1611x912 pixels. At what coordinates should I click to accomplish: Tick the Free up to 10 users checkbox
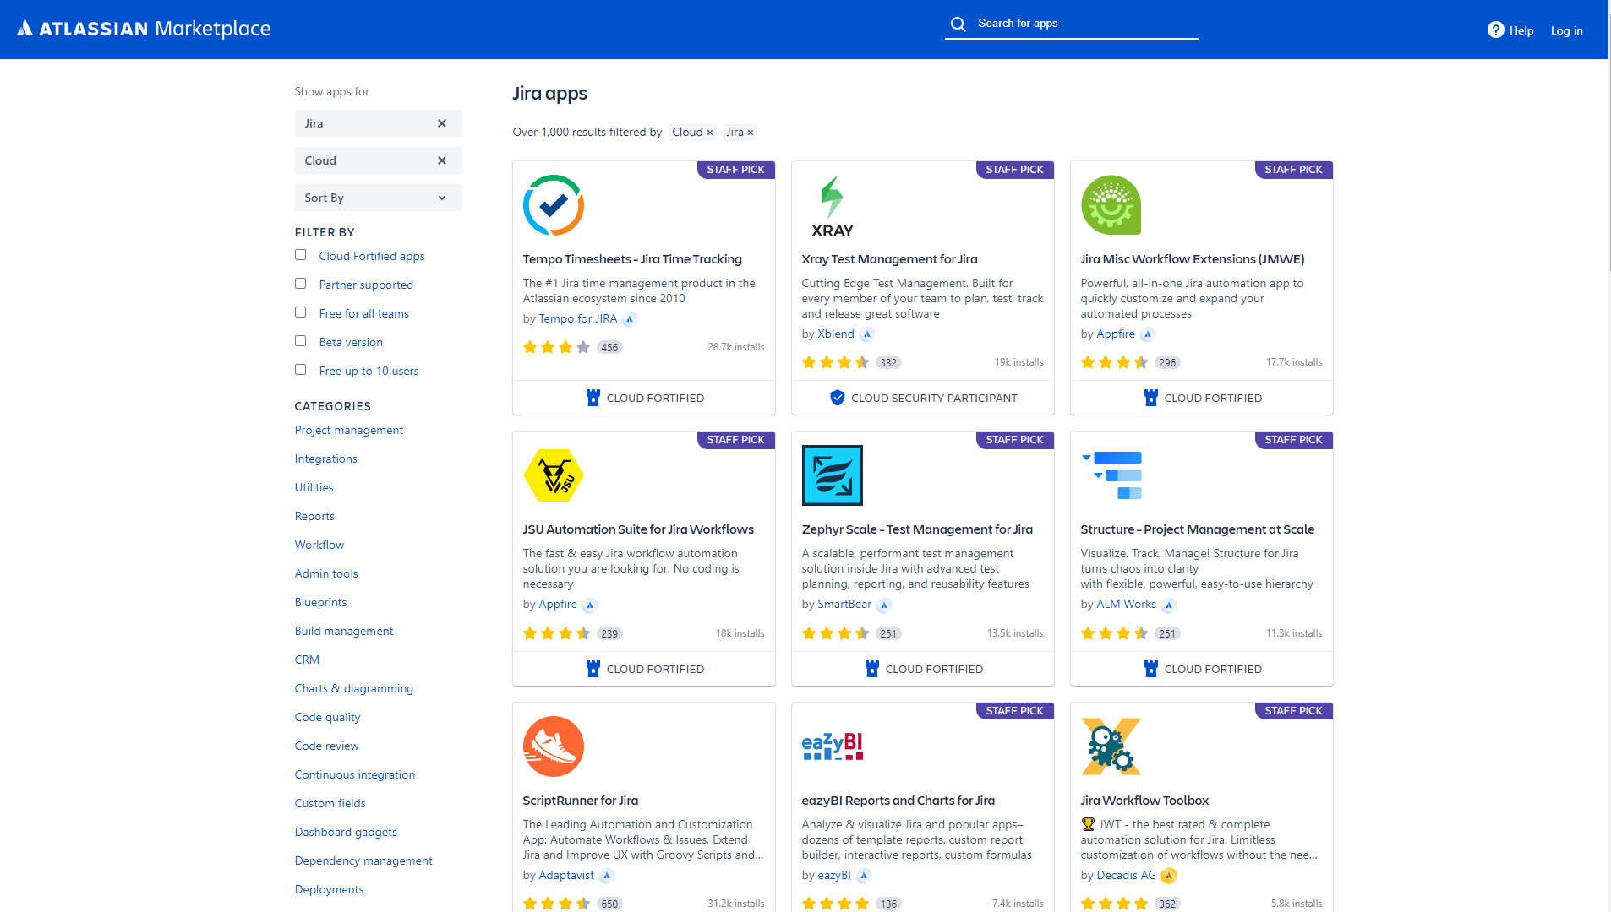[x=300, y=370]
